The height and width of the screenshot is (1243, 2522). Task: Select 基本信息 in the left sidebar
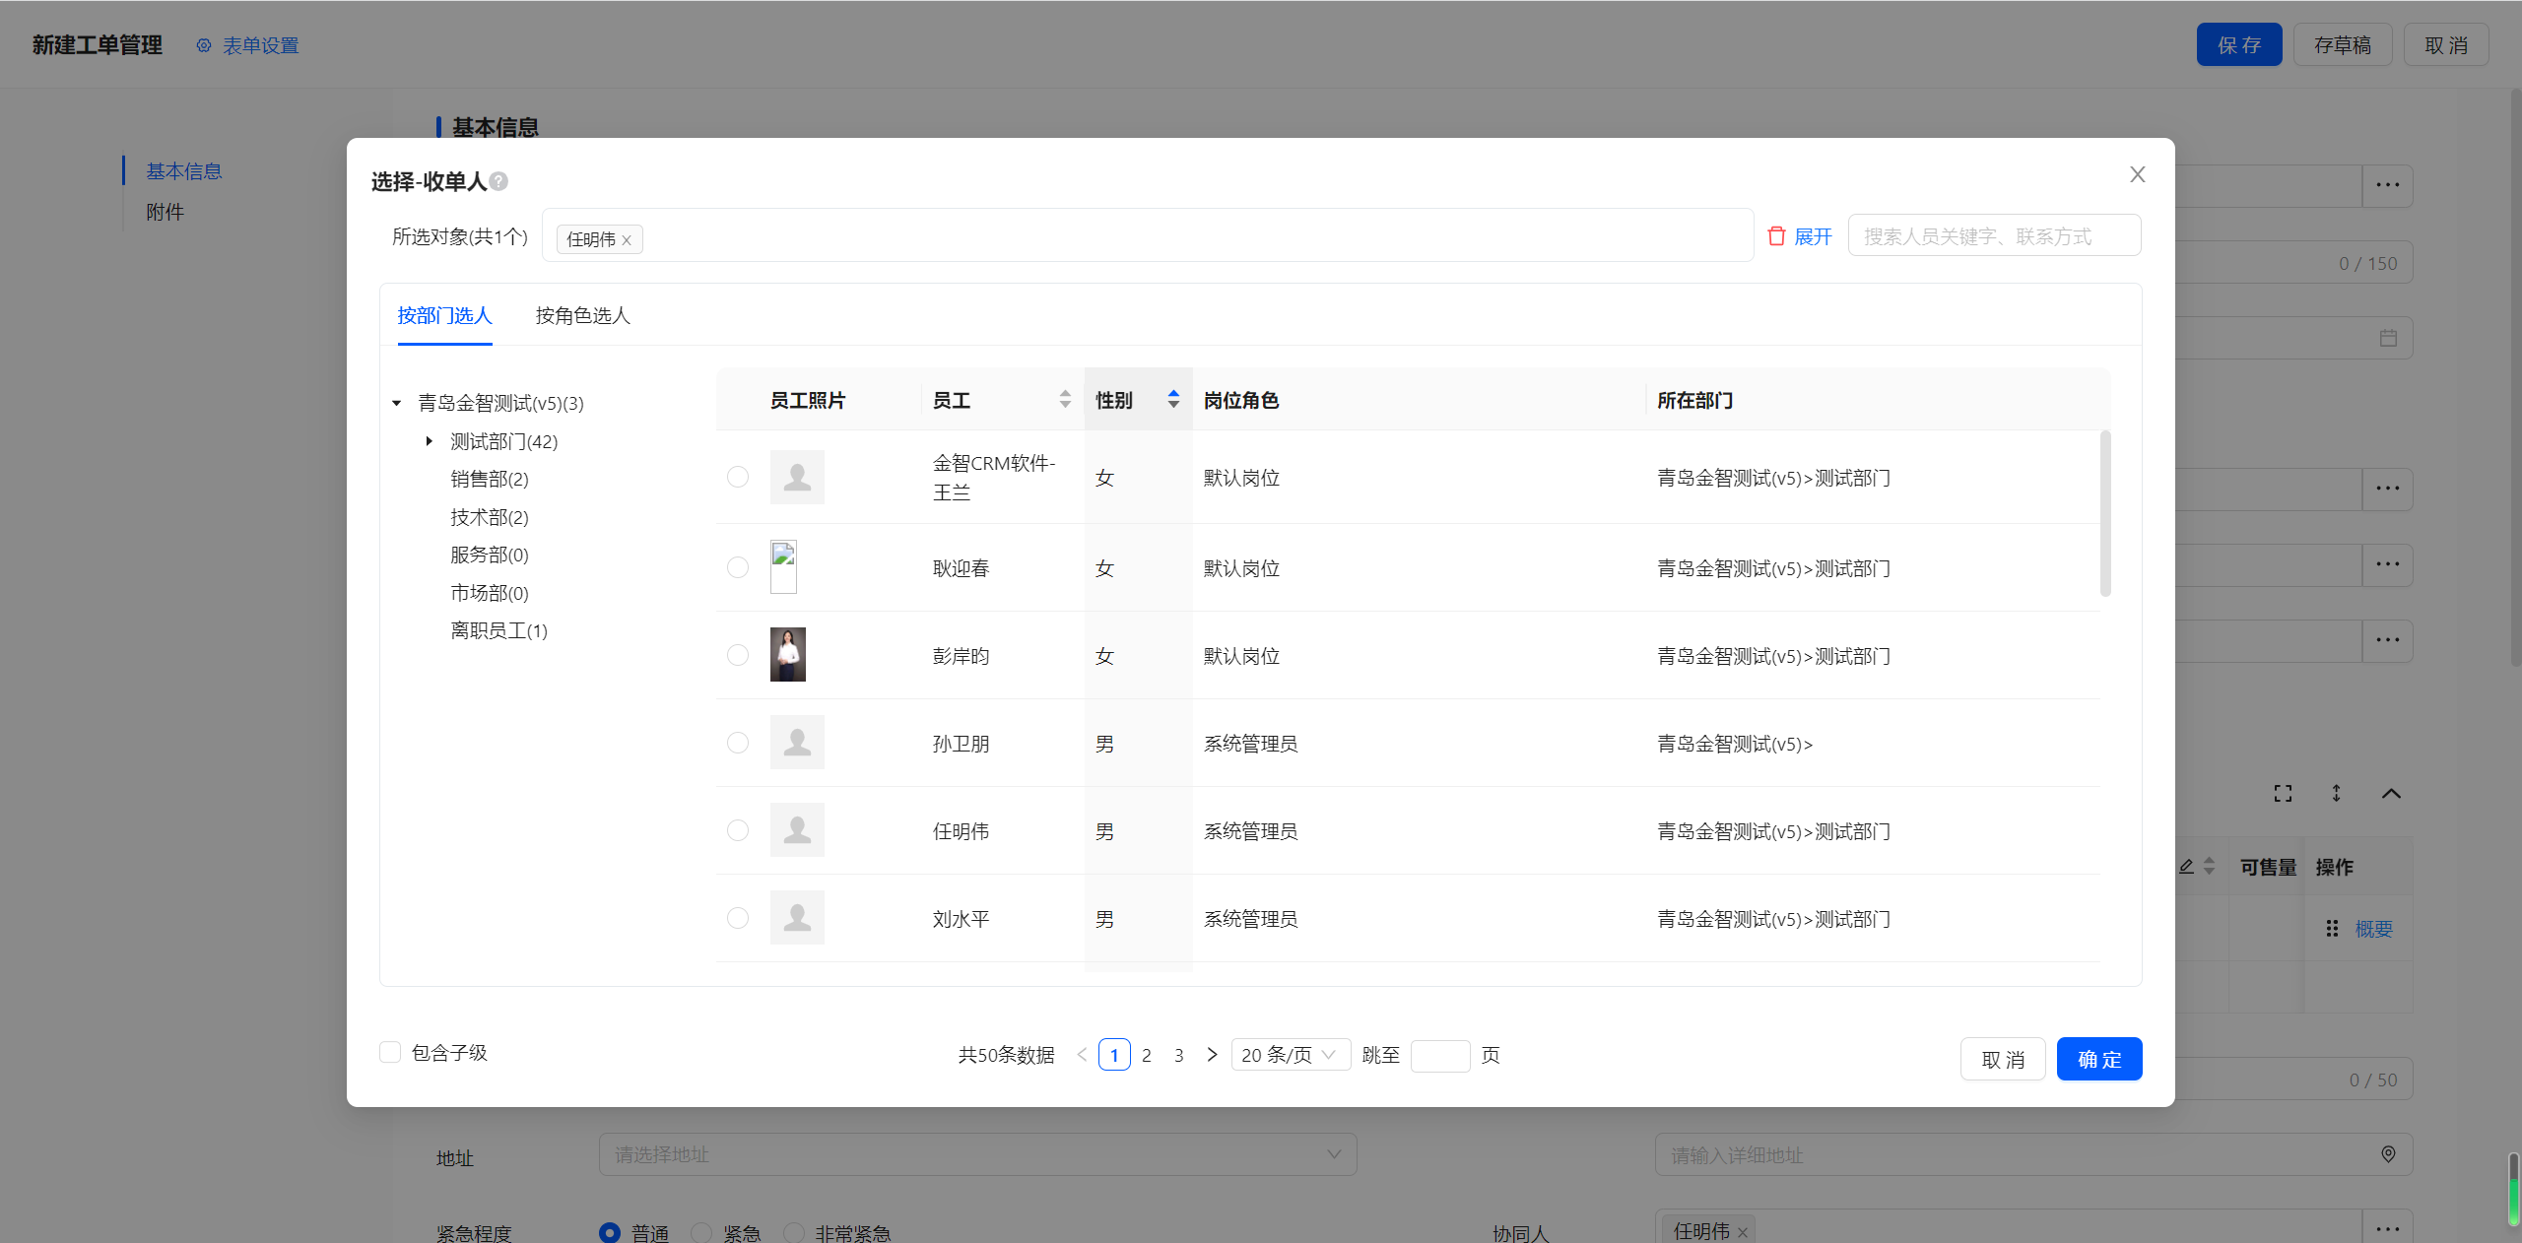point(184,170)
